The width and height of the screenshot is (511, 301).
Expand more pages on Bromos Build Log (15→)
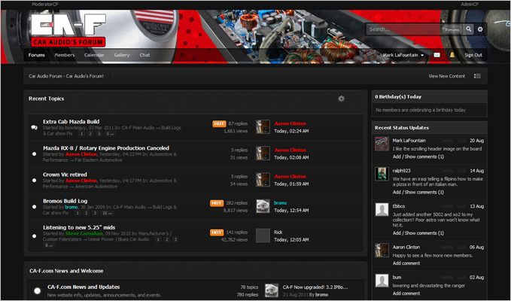coord(107,213)
